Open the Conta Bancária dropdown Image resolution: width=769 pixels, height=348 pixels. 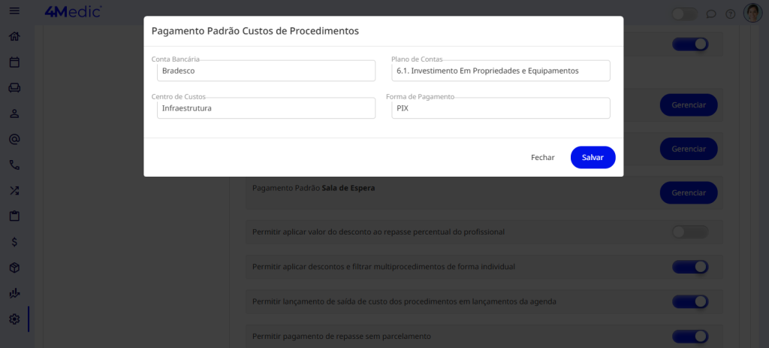click(266, 71)
